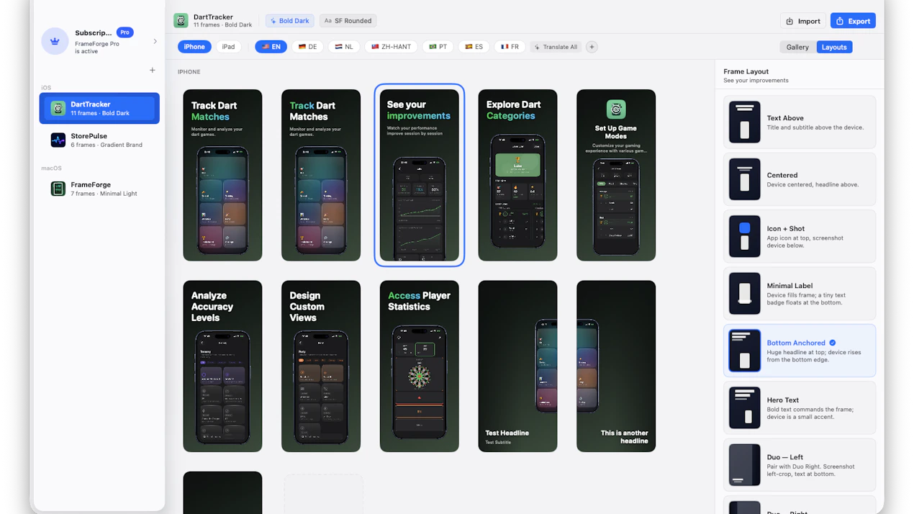Switch to the Gallery view
Image resolution: width=914 pixels, height=514 pixels.
797,47
